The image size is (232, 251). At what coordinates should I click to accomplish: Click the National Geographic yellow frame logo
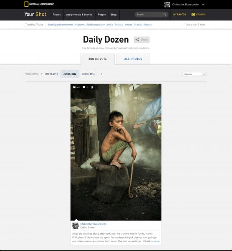click(26, 4)
